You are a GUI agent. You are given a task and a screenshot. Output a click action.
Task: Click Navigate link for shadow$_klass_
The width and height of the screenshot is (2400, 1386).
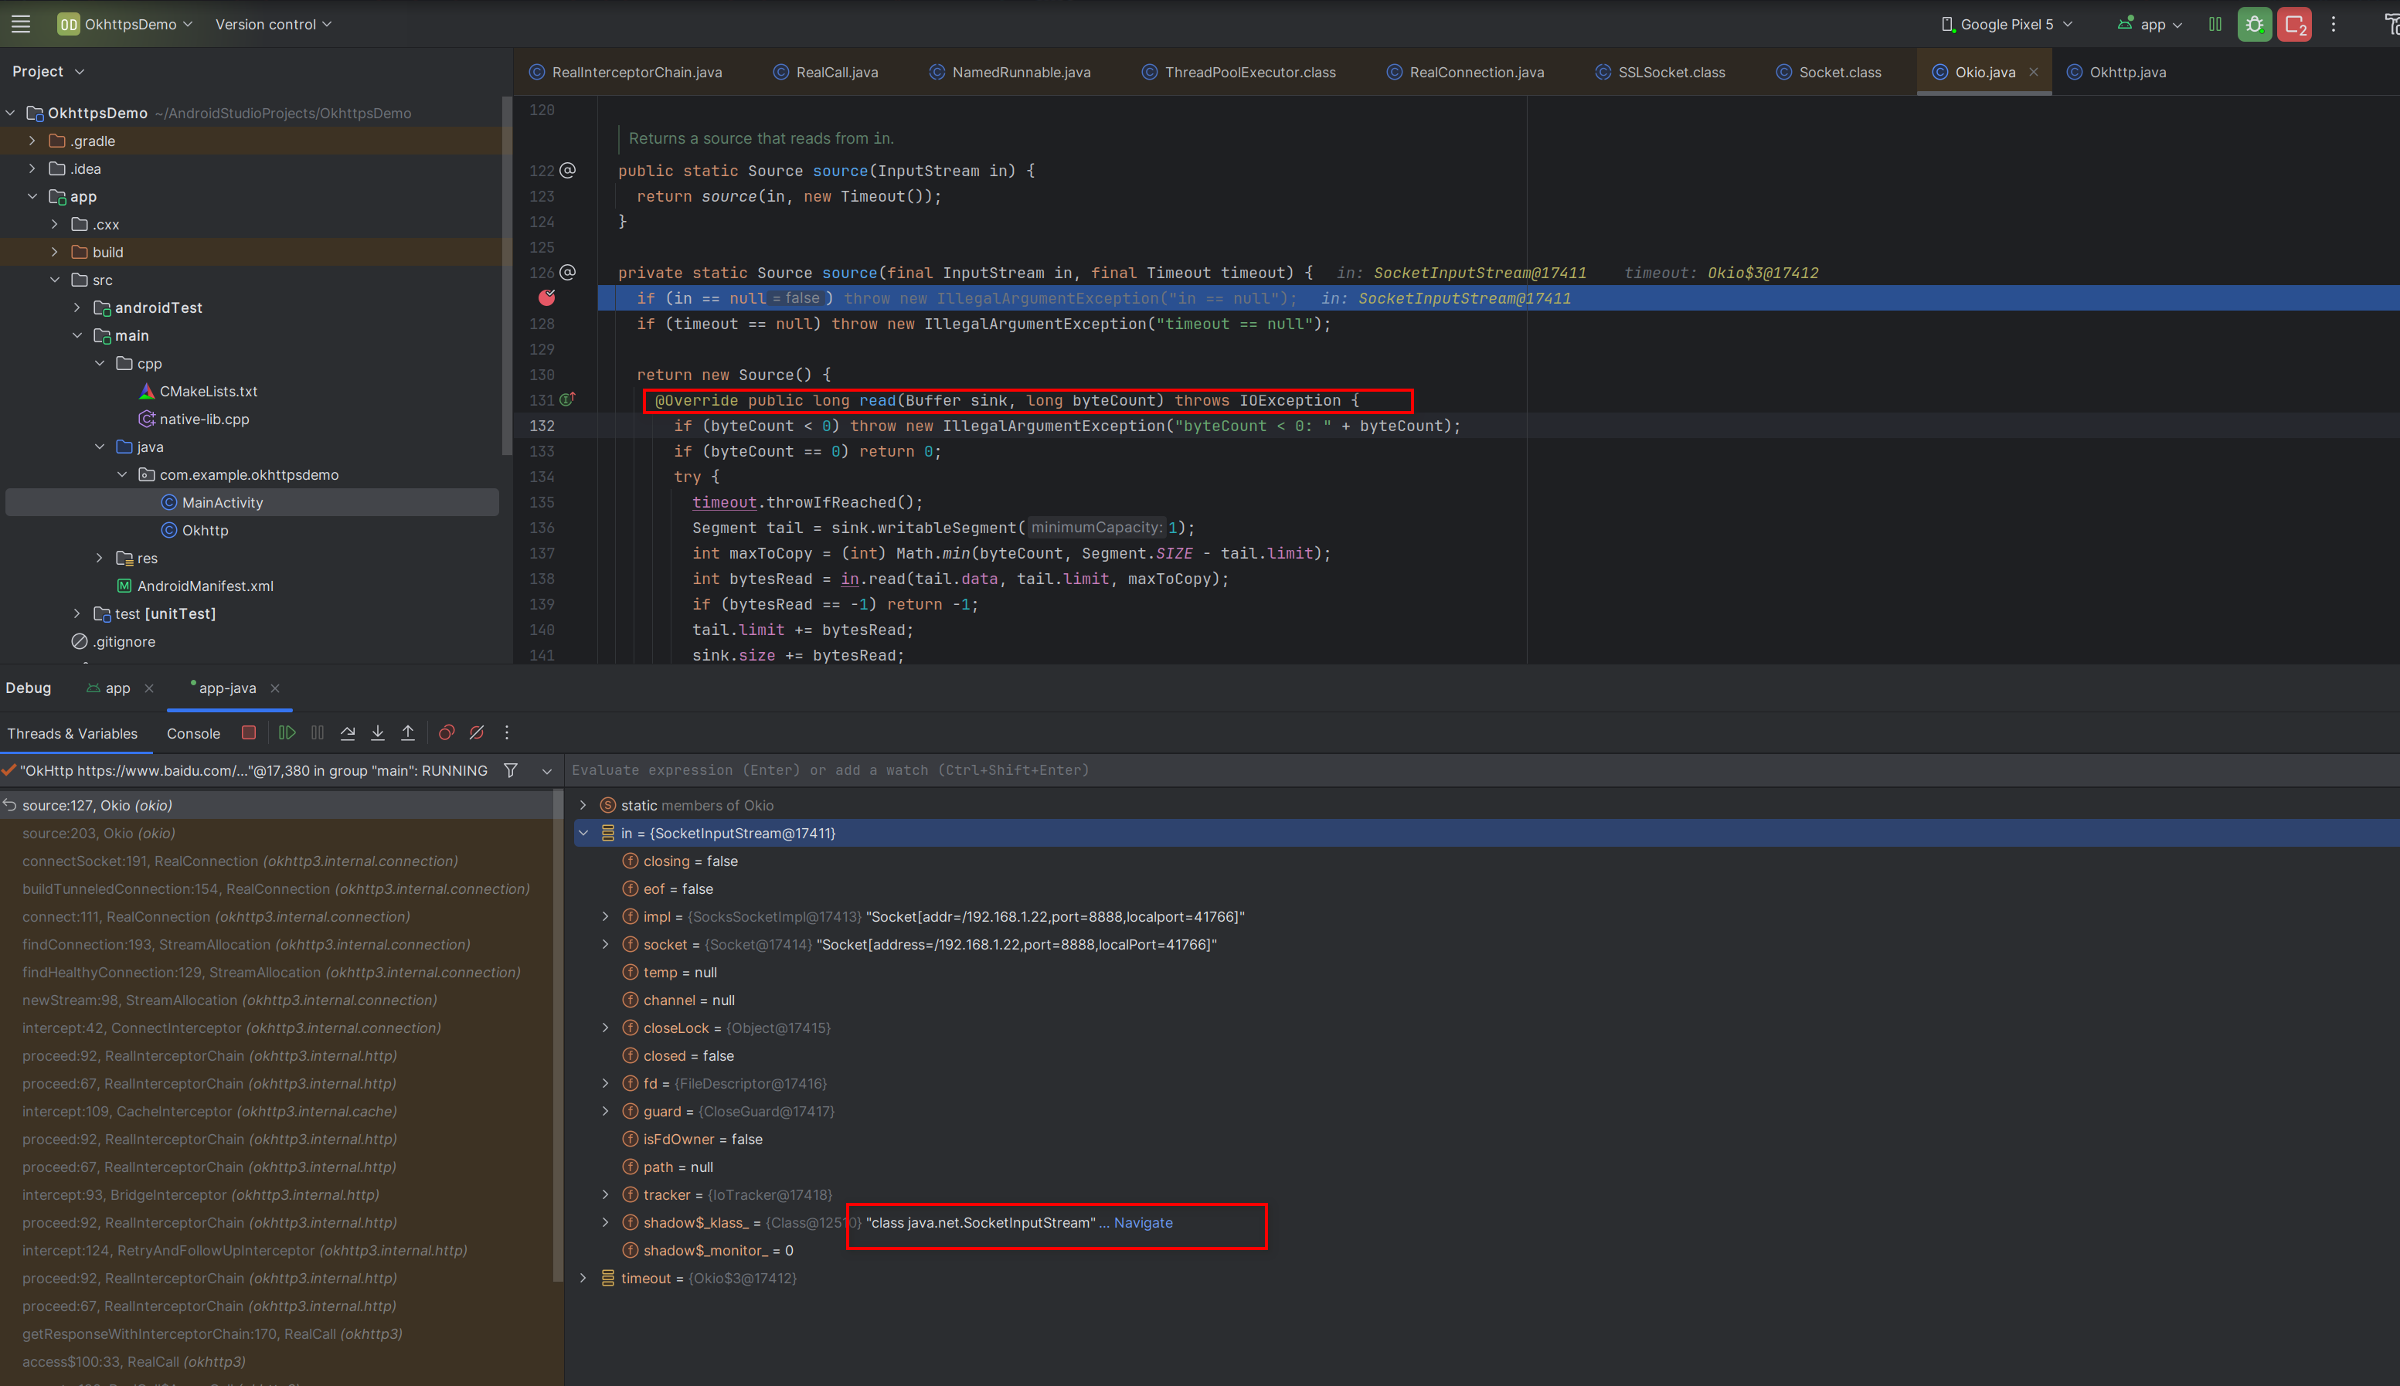(x=1142, y=1223)
